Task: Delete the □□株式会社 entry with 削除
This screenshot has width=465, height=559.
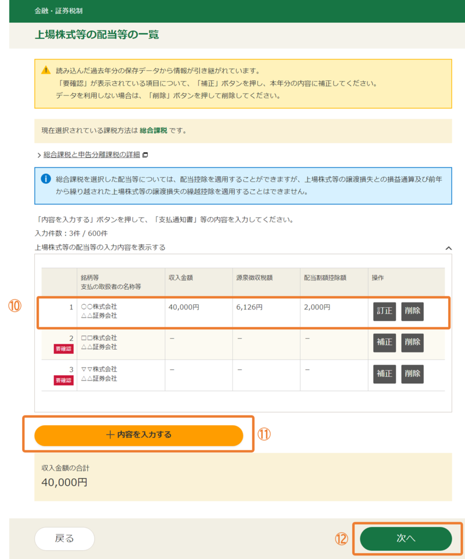Action: 412,342
